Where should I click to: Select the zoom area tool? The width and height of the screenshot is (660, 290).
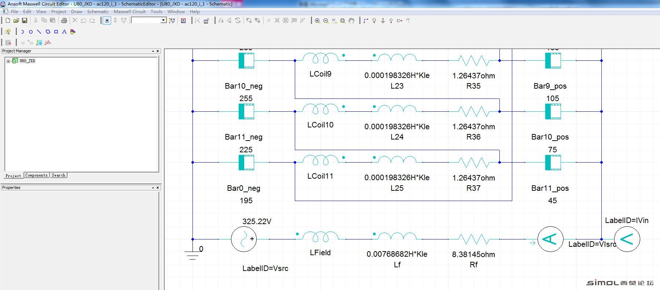point(334,21)
